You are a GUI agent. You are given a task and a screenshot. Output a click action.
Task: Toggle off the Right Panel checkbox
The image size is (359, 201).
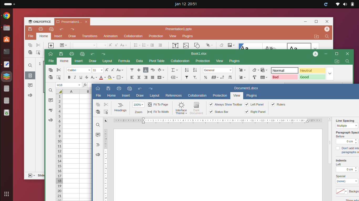point(246,112)
